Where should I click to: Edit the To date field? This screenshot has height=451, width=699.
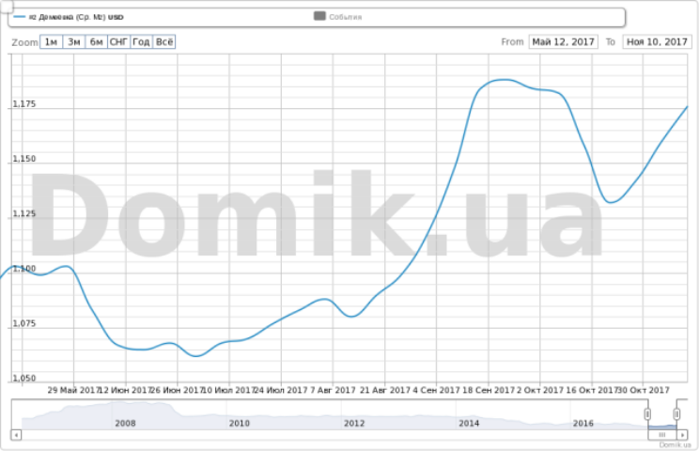pos(657,42)
